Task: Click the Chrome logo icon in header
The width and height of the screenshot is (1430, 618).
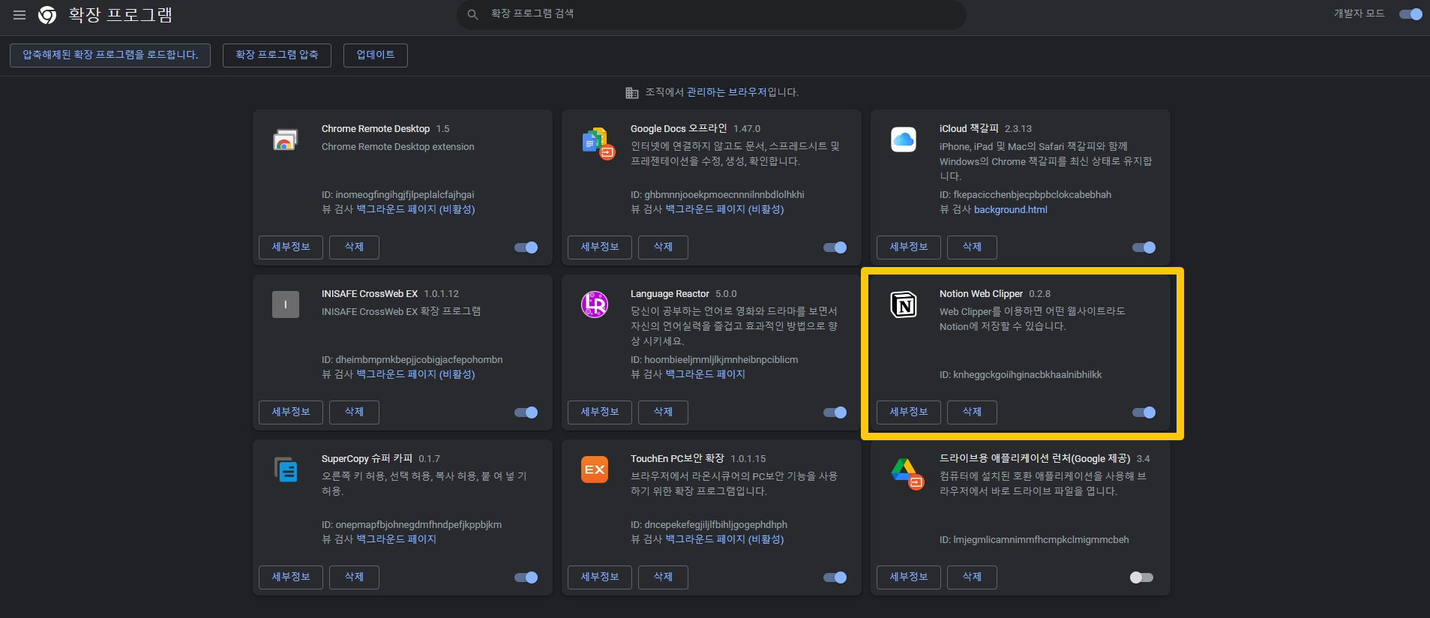Action: [x=47, y=15]
